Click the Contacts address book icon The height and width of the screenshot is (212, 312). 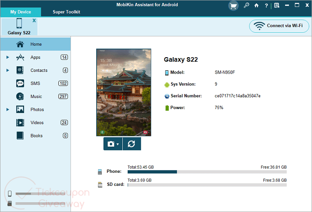pyautogui.click(x=20, y=70)
